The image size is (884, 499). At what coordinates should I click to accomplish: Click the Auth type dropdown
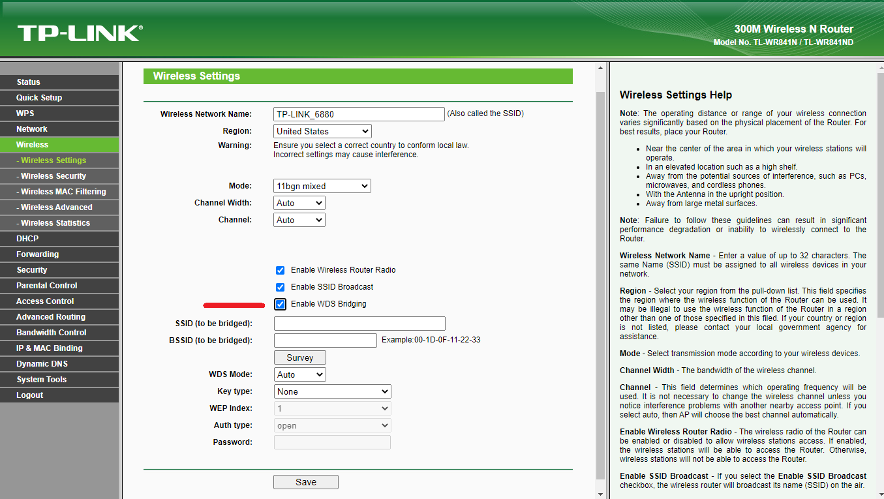[x=332, y=425]
